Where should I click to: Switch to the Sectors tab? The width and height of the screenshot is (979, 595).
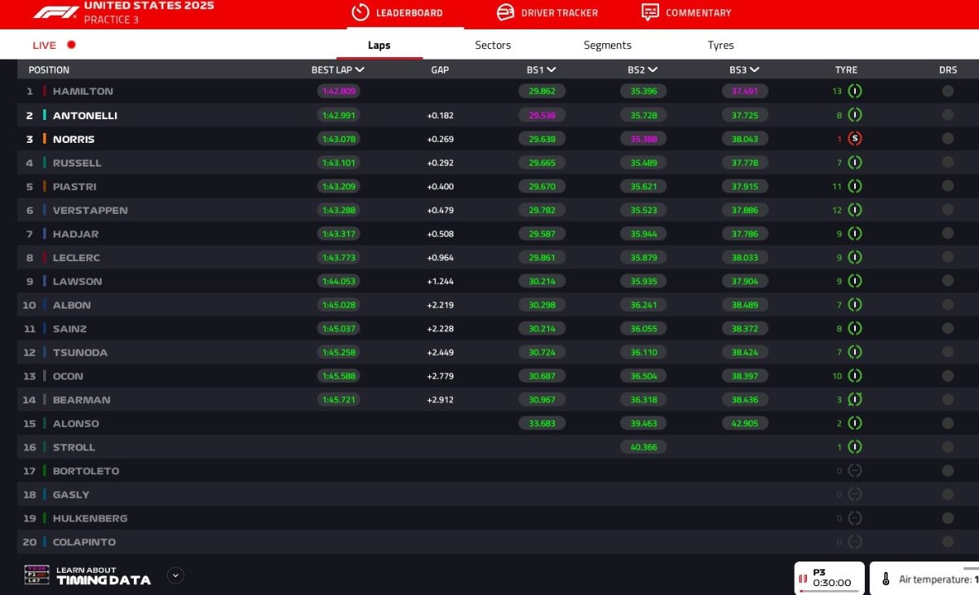tap(493, 46)
